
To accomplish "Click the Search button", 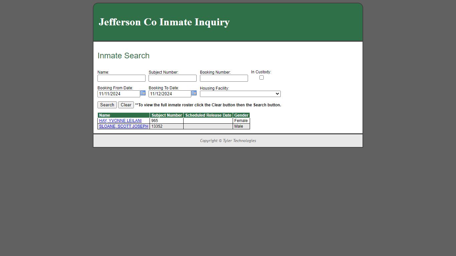I will click(107, 105).
